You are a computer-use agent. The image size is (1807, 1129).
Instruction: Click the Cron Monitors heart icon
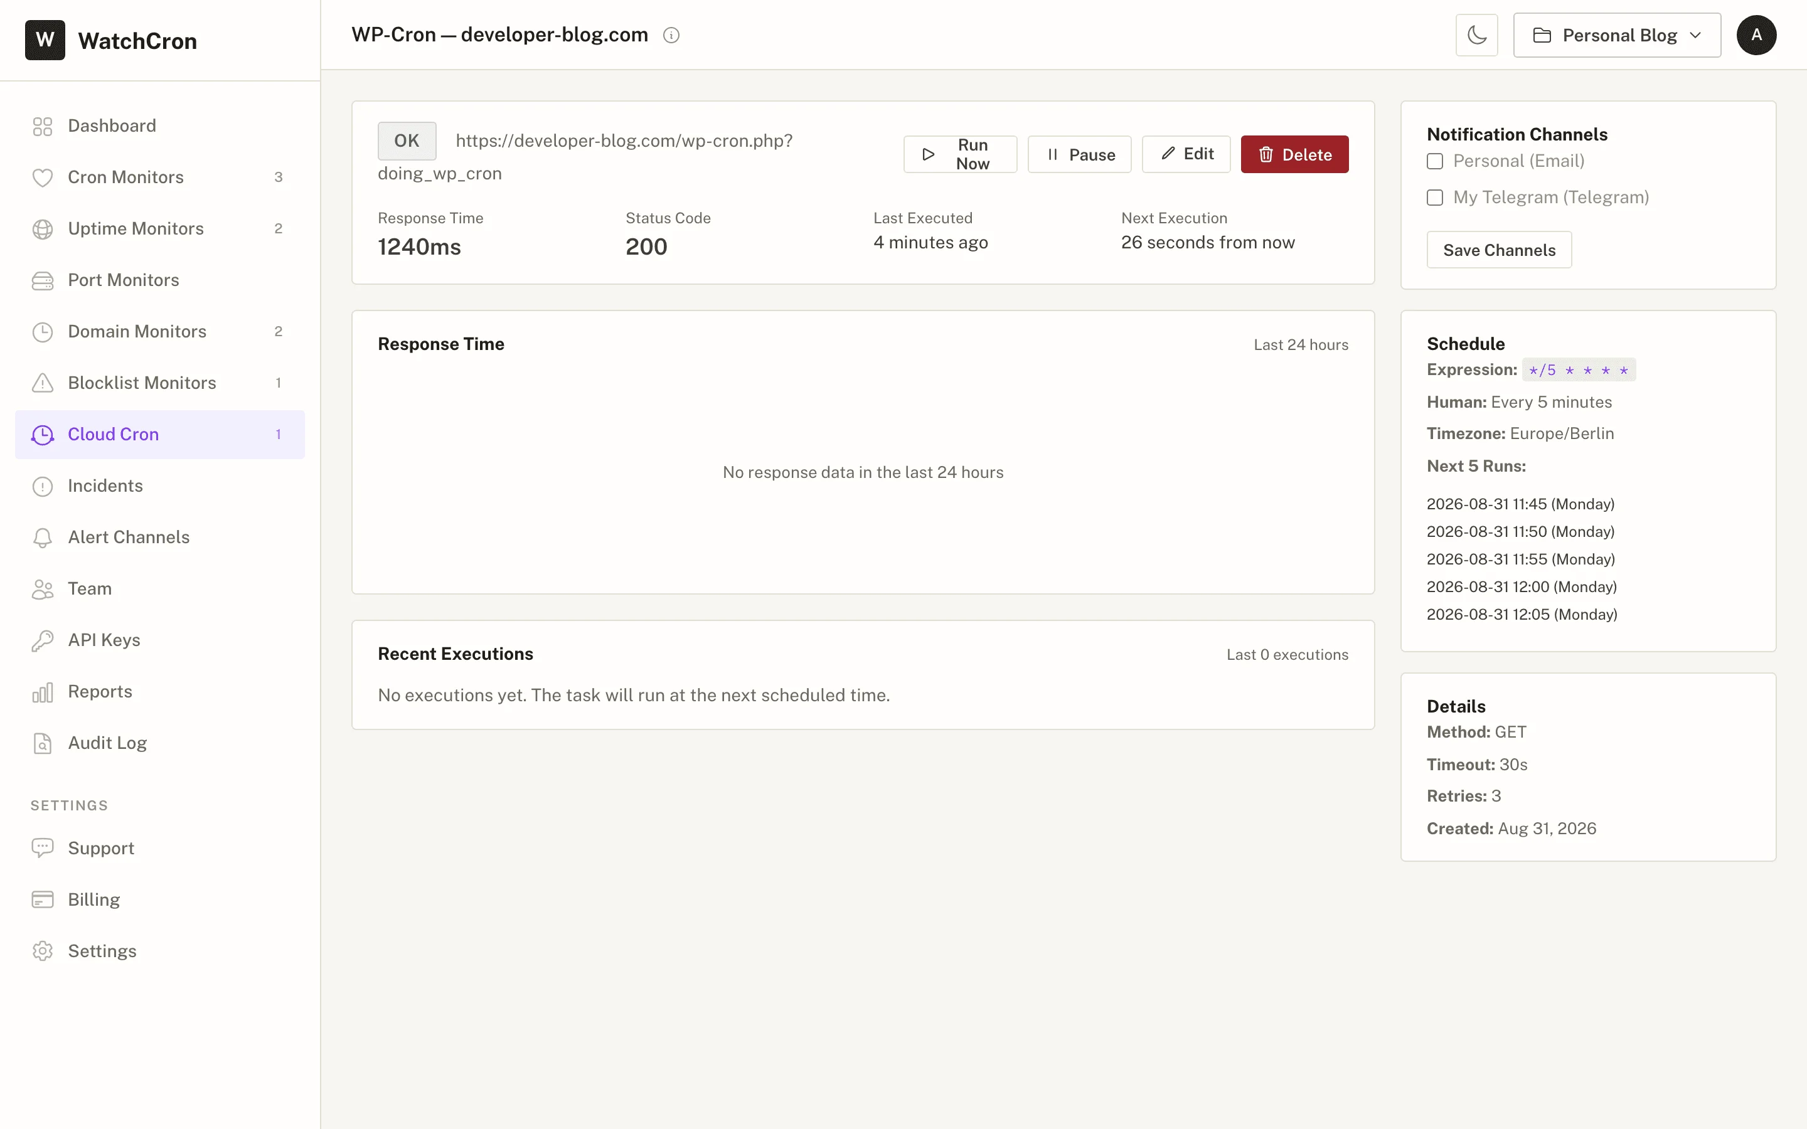[x=43, y=178]
